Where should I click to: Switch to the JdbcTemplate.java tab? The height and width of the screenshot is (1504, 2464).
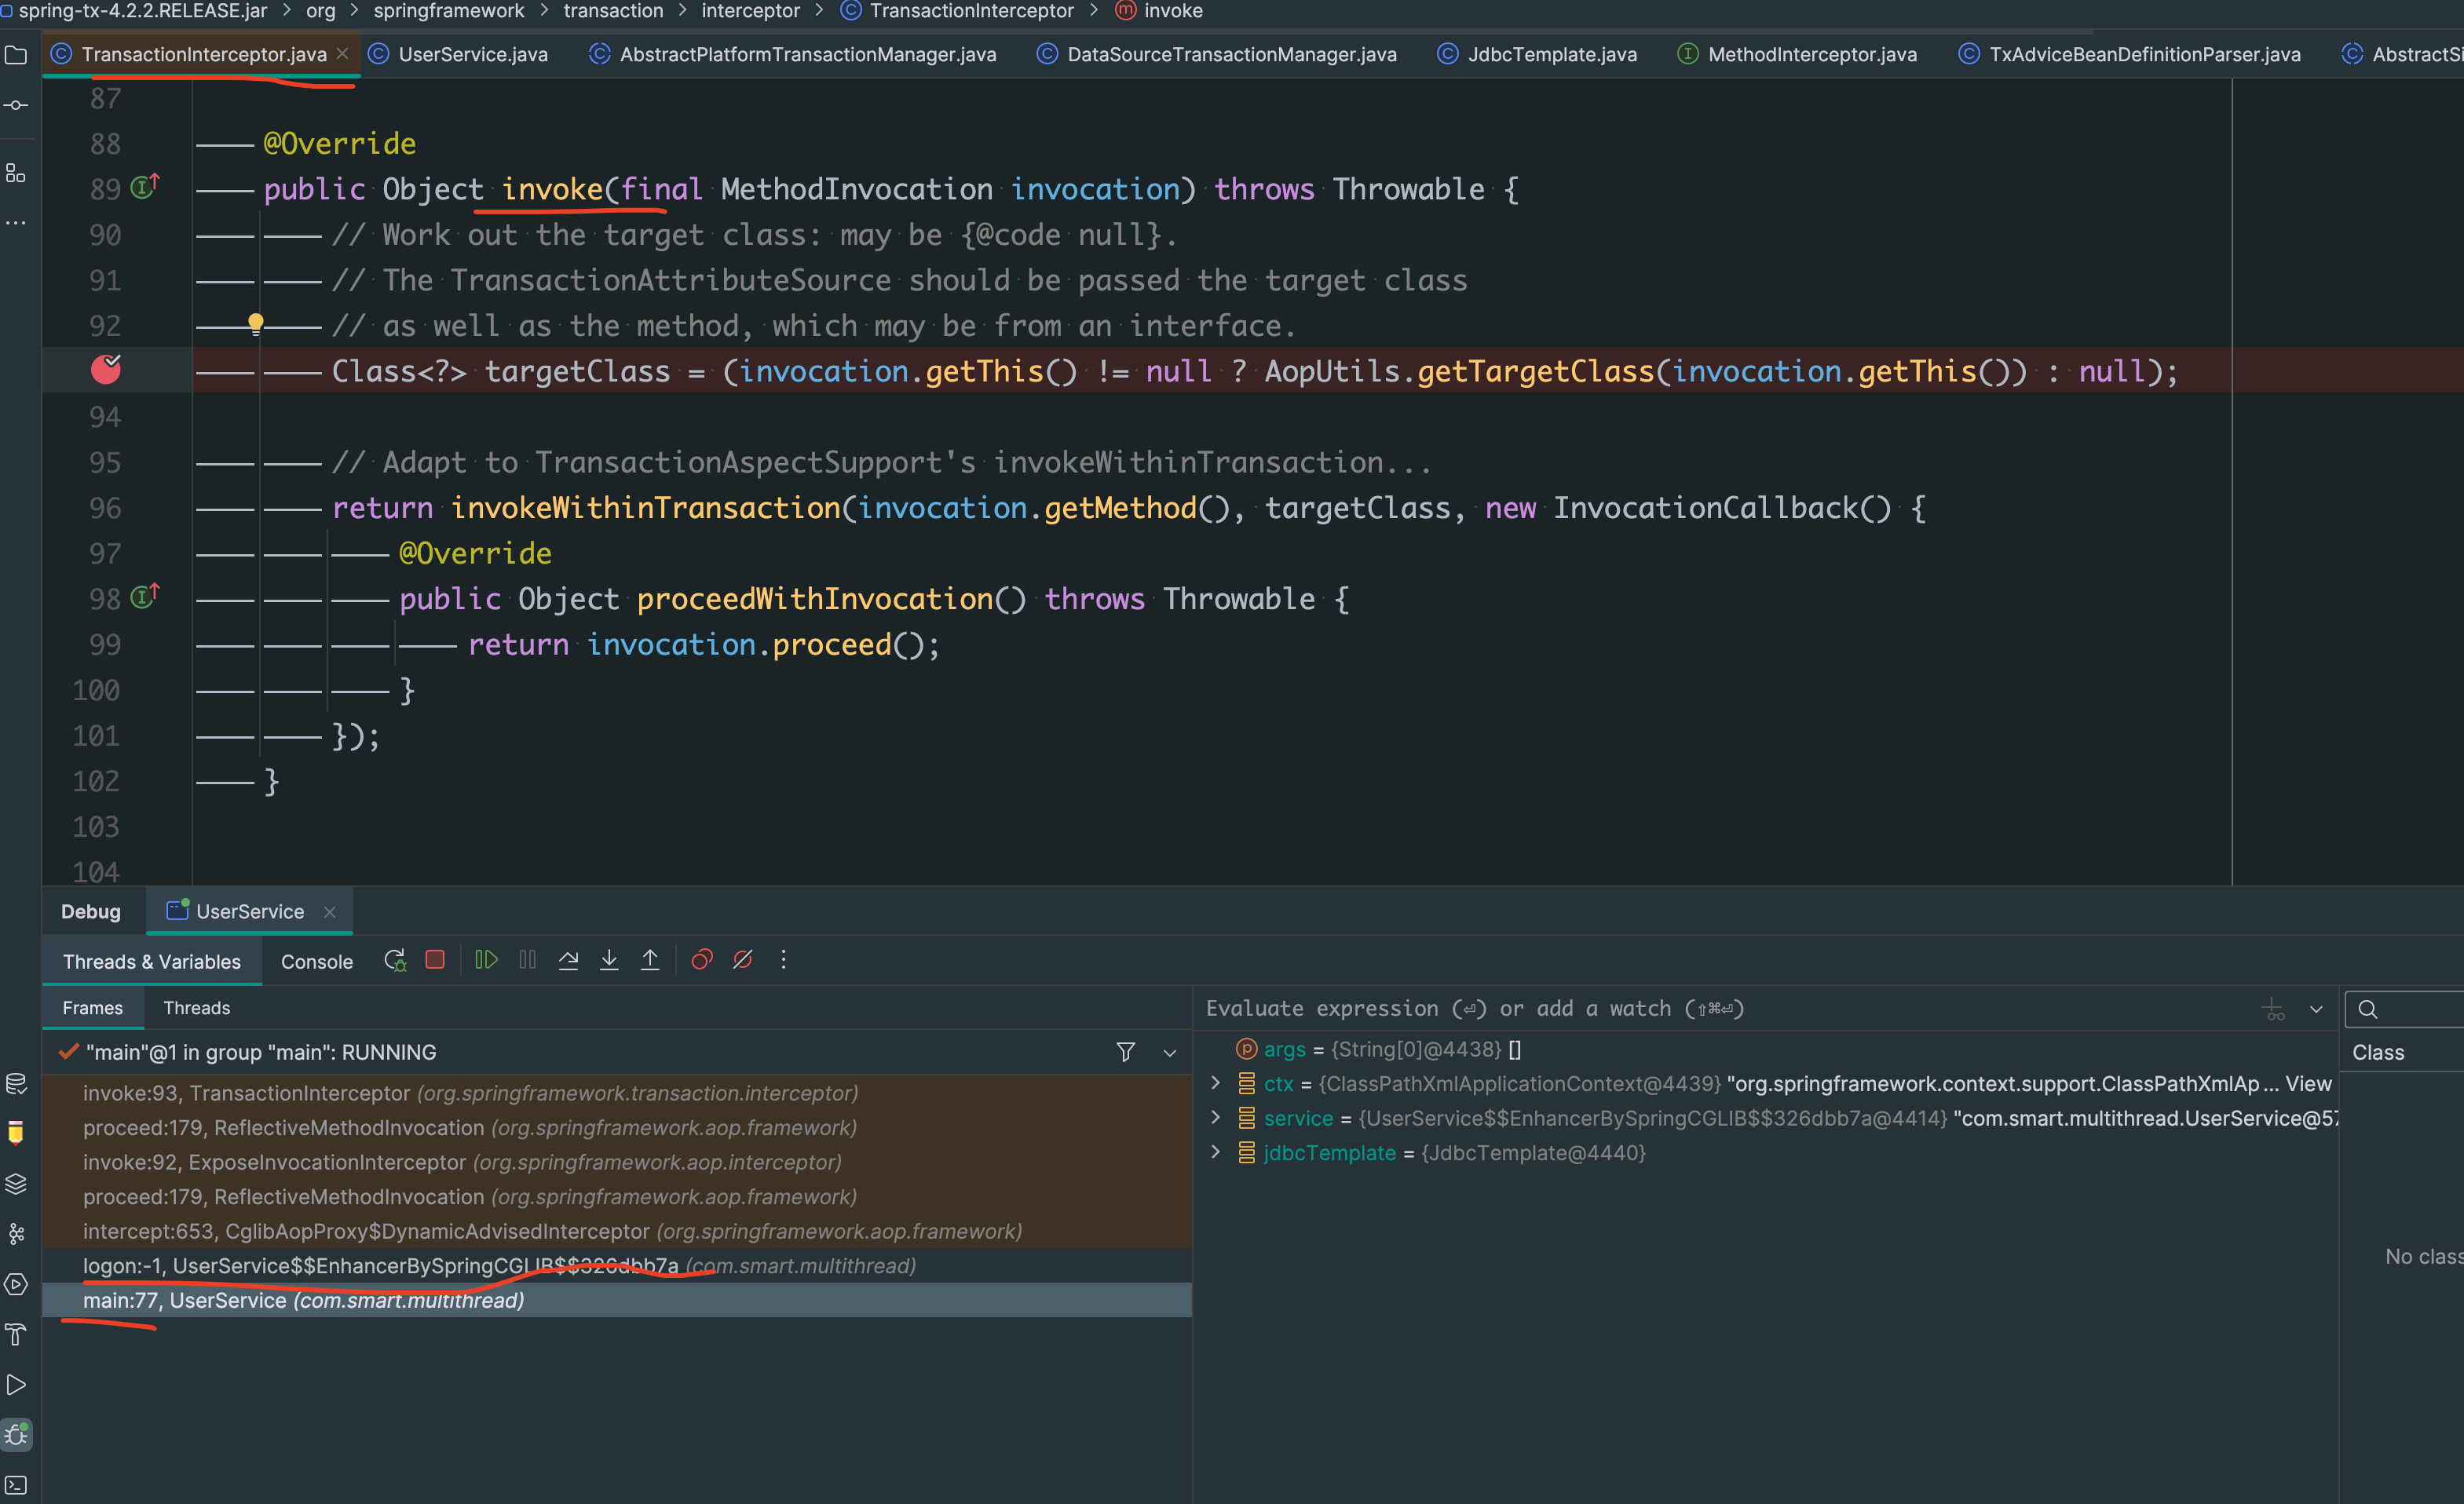click(x=1538, y=54)
